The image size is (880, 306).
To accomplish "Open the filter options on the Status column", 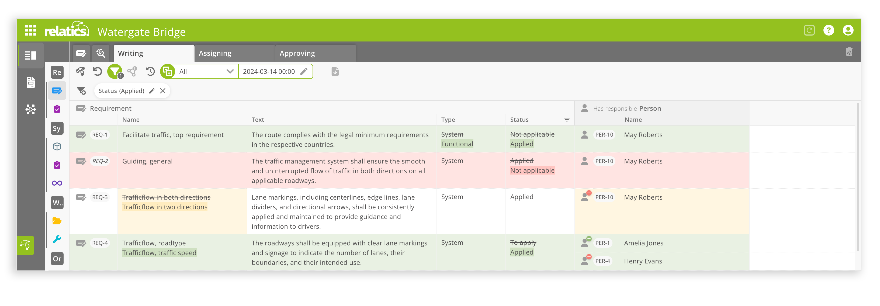I will coord(567,120).
